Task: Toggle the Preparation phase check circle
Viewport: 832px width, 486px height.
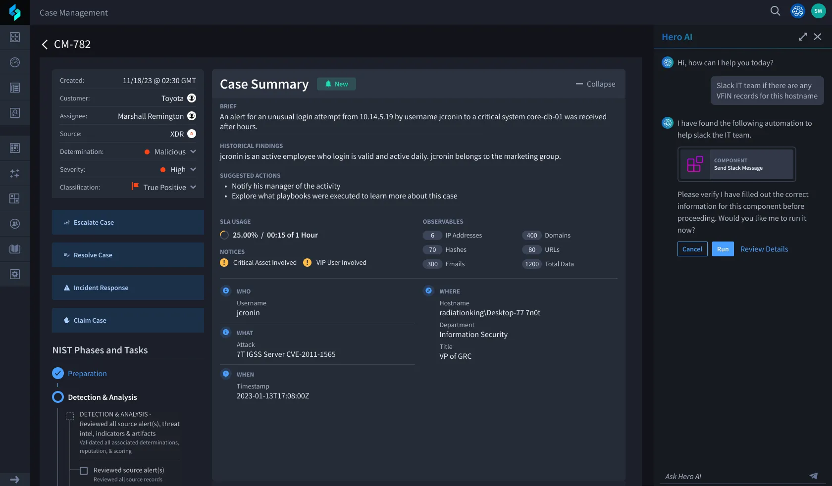Action: tap(58, 373)
